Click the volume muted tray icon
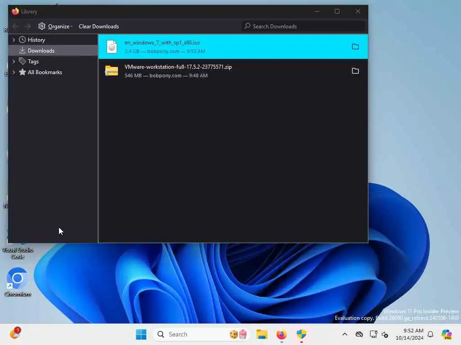Screen dimensions: 461x345 (x=385, y=334)
